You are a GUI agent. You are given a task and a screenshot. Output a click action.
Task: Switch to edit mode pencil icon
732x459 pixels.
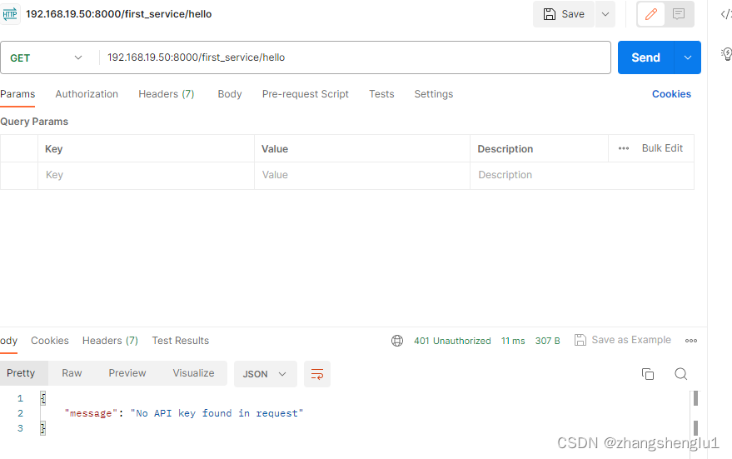(651, 14)
